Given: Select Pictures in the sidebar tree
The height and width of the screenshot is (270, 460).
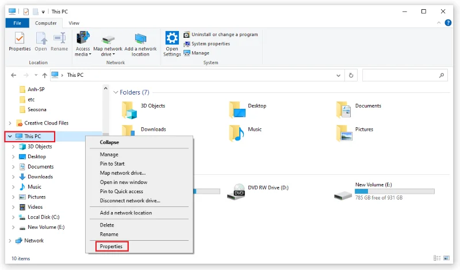Looking at the screenshot, I should [x=33, y=197].
